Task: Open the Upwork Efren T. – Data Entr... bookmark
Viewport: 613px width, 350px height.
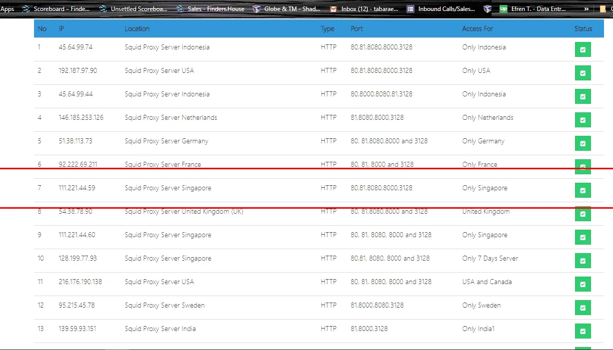Action: click(533, 8)
